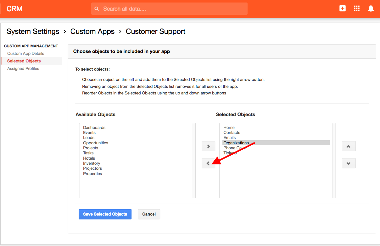The width and height of the screenshot is (380, 246).
Task: Open the notifications bell
Action: click(x=371, y=8)
